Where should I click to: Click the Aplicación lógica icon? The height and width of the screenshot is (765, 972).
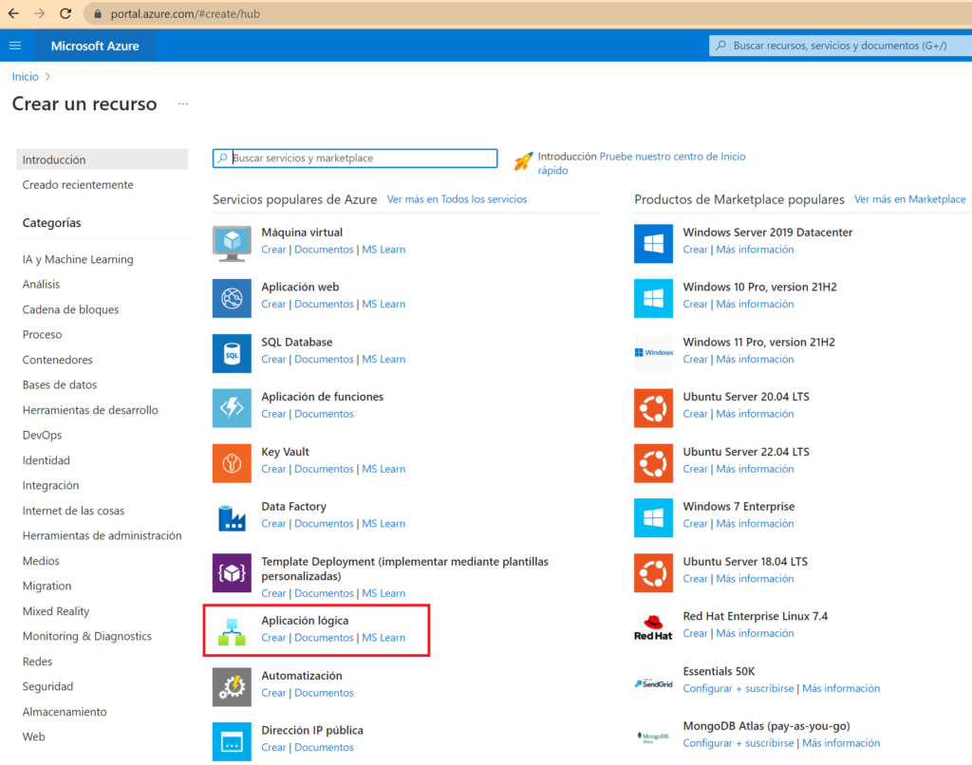(x=232, y=632)
